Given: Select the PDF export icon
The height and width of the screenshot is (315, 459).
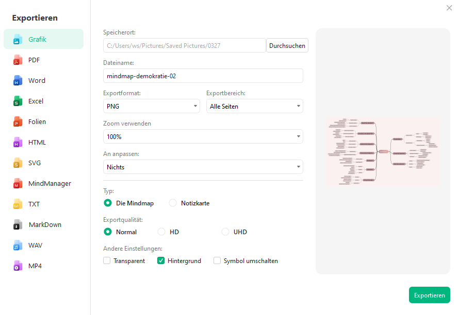Looking at the screenshot, I should click(18, 60).
